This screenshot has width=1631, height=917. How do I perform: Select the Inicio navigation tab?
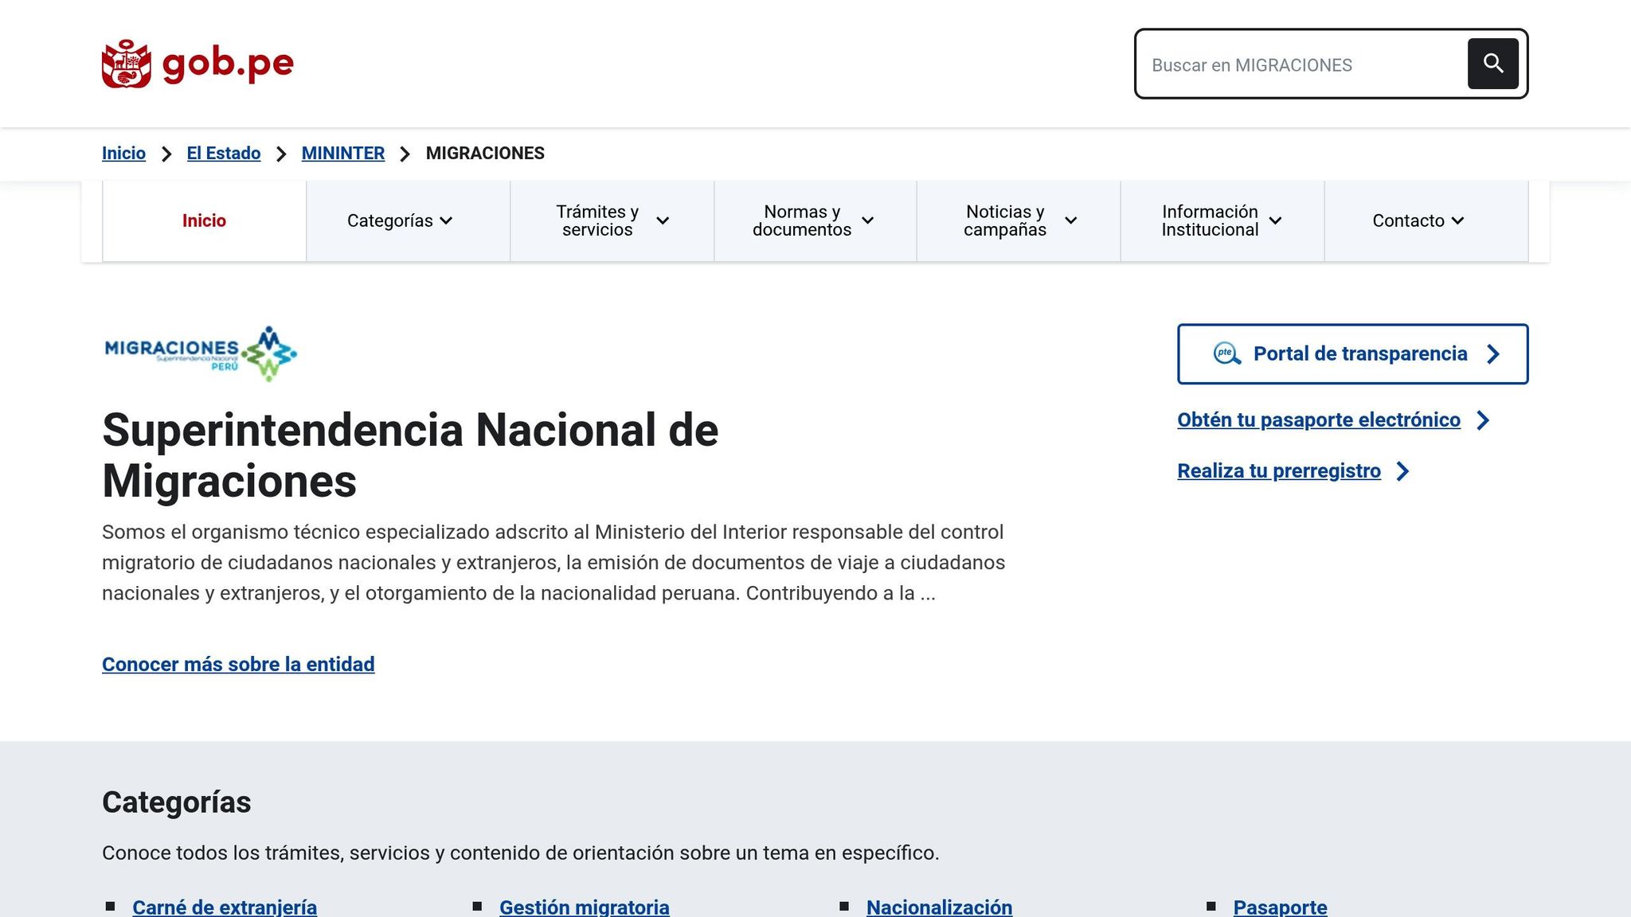tap(204, 220)
